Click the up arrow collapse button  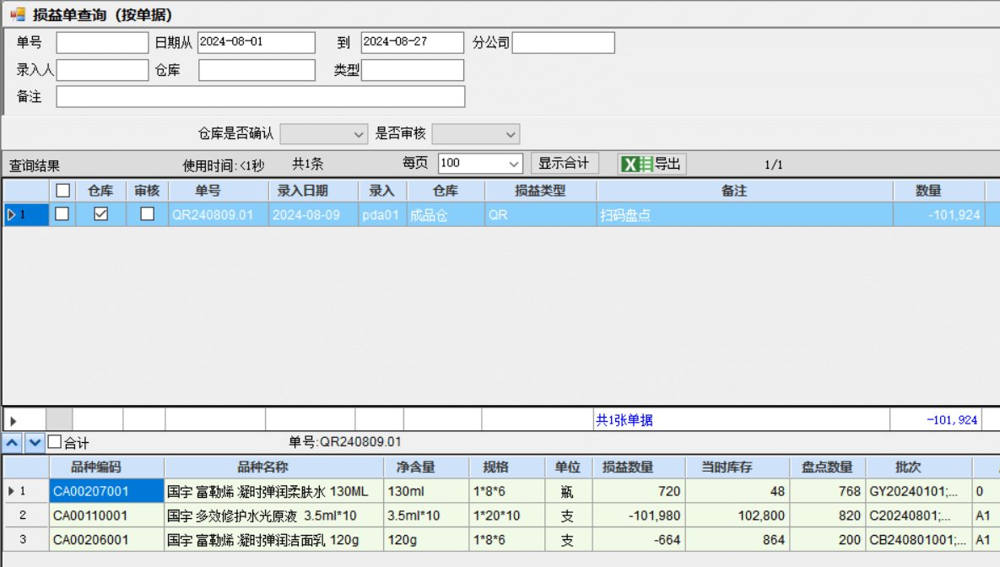[x=13, y=442]
